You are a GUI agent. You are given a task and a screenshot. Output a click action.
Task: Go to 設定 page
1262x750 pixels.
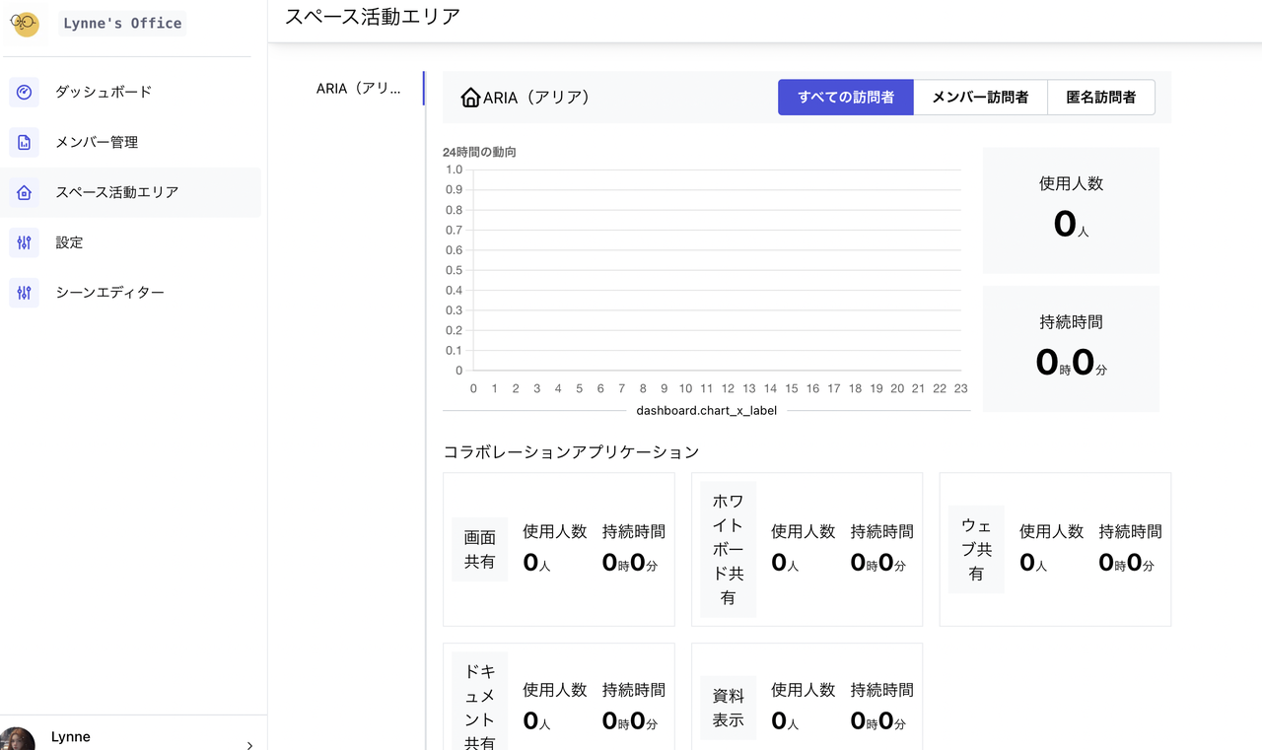click(69, 242)
